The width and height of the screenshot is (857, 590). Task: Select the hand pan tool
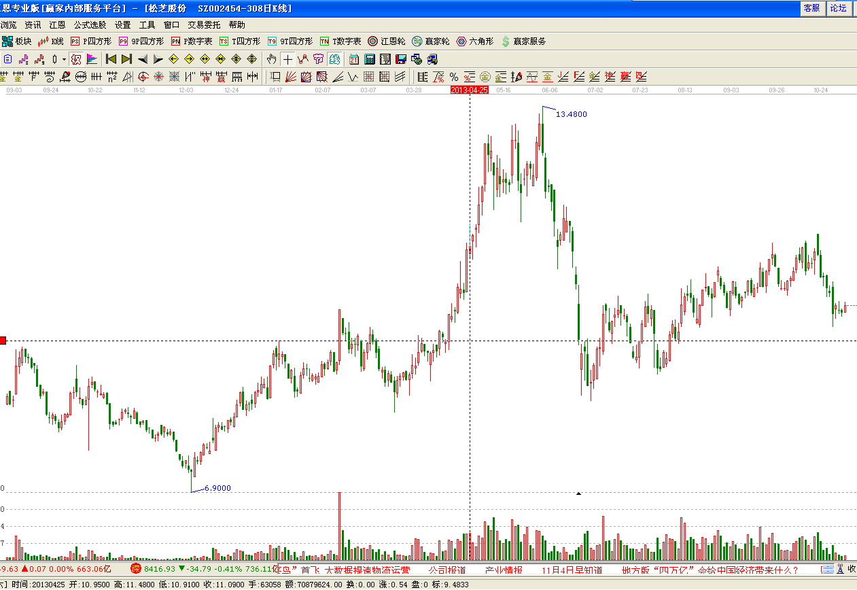click(272, 59)
